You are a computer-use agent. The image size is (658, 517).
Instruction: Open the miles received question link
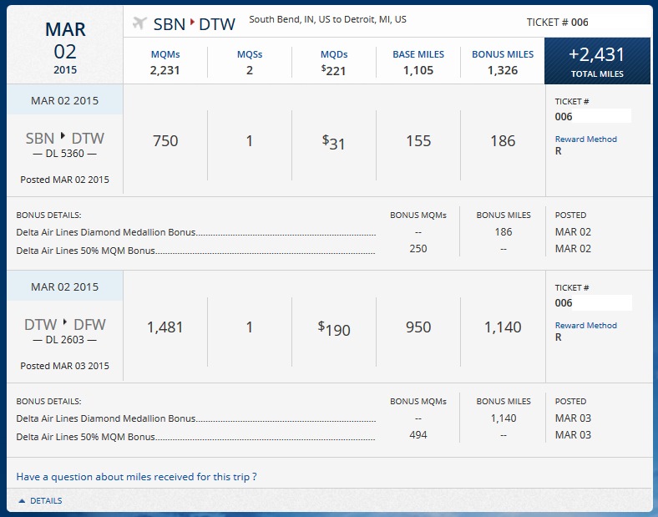[136, 477]
